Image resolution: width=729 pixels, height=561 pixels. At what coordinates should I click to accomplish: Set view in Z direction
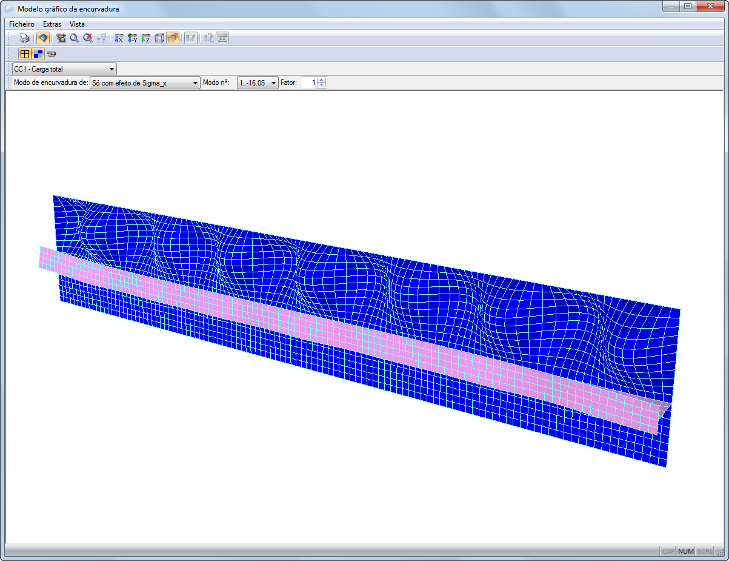click(x=145, y=38)
